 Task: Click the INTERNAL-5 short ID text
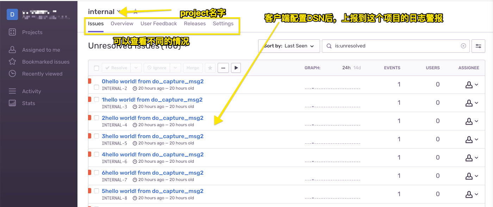click(x=114, y=143)
